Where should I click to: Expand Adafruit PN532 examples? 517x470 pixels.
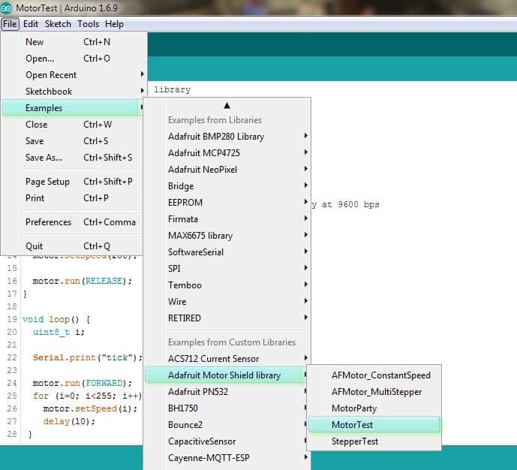pos(226,391)
